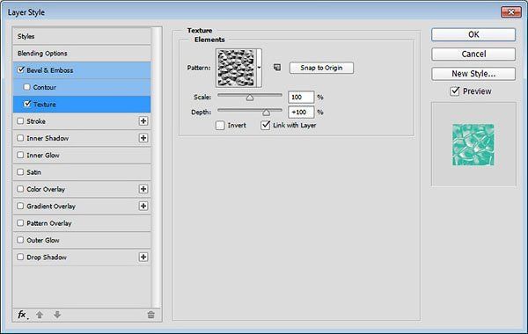Click the Depth slider handle
This screenshot has width=528, height=334.
[266, 113]
